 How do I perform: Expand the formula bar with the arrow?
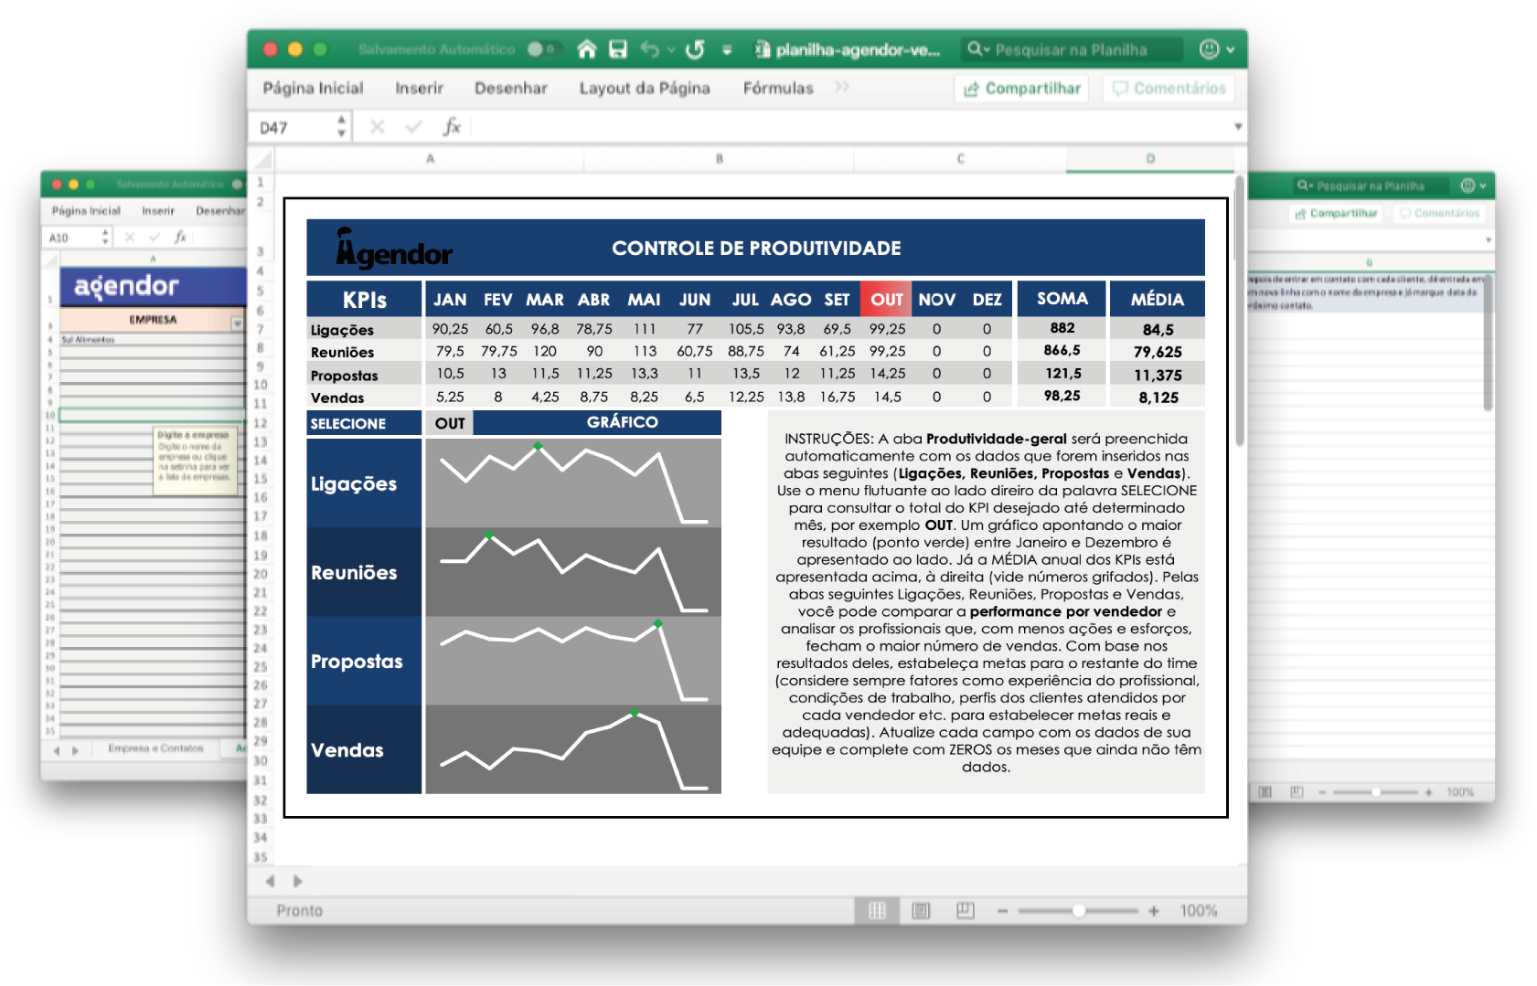[1238, 127]
